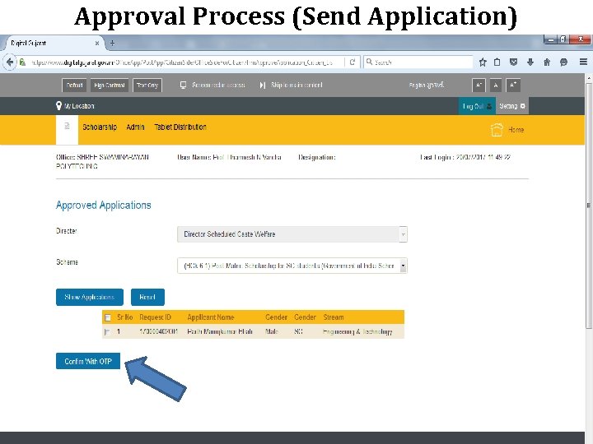Select all applications header checkbox

(x=108, y=318)
